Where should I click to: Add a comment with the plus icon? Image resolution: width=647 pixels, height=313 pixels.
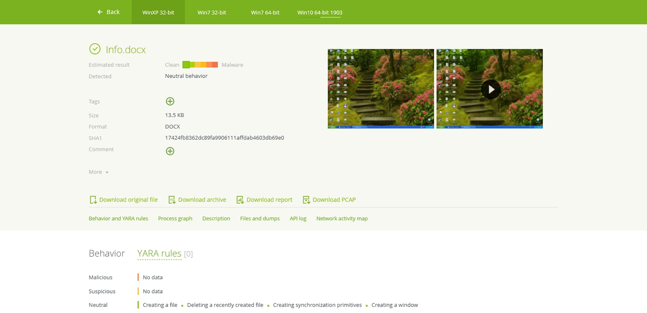pyautogui.click(x=170, y=151)
